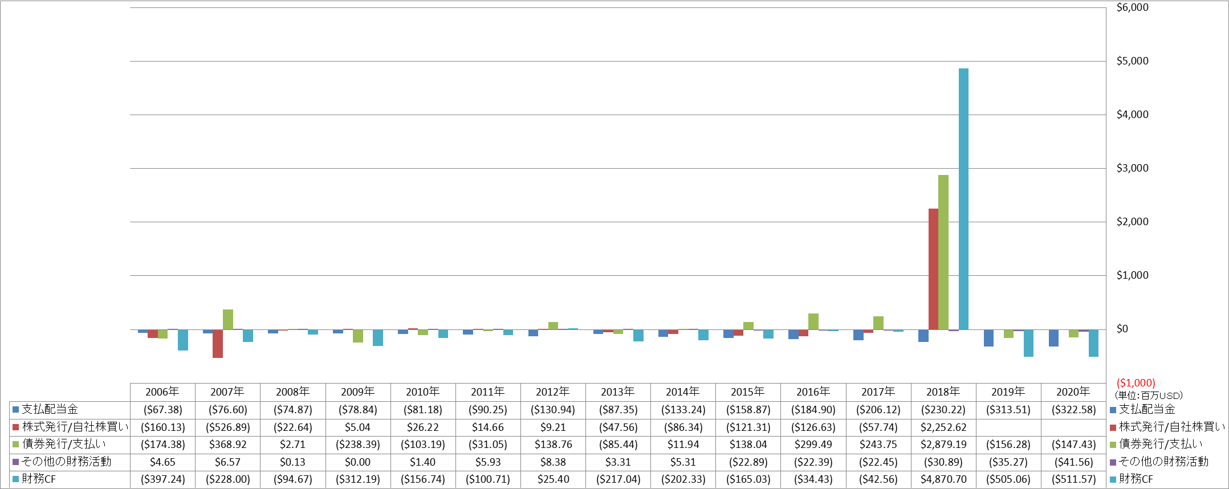This screenshot has width=1229, height=489.
Task: Click the 2010年 column header
Action: point(423,392)
